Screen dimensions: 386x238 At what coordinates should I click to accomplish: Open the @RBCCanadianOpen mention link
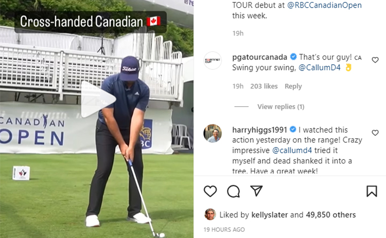(x=324, y=5)
